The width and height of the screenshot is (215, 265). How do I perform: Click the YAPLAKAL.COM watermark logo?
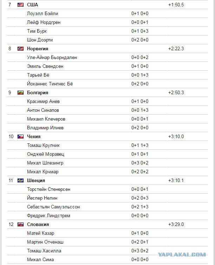click(x=182, y=254)
